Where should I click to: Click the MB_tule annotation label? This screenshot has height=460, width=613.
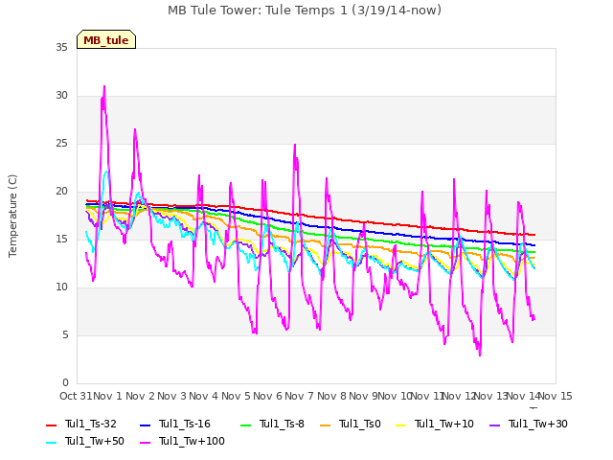click(x=106, y=39)
